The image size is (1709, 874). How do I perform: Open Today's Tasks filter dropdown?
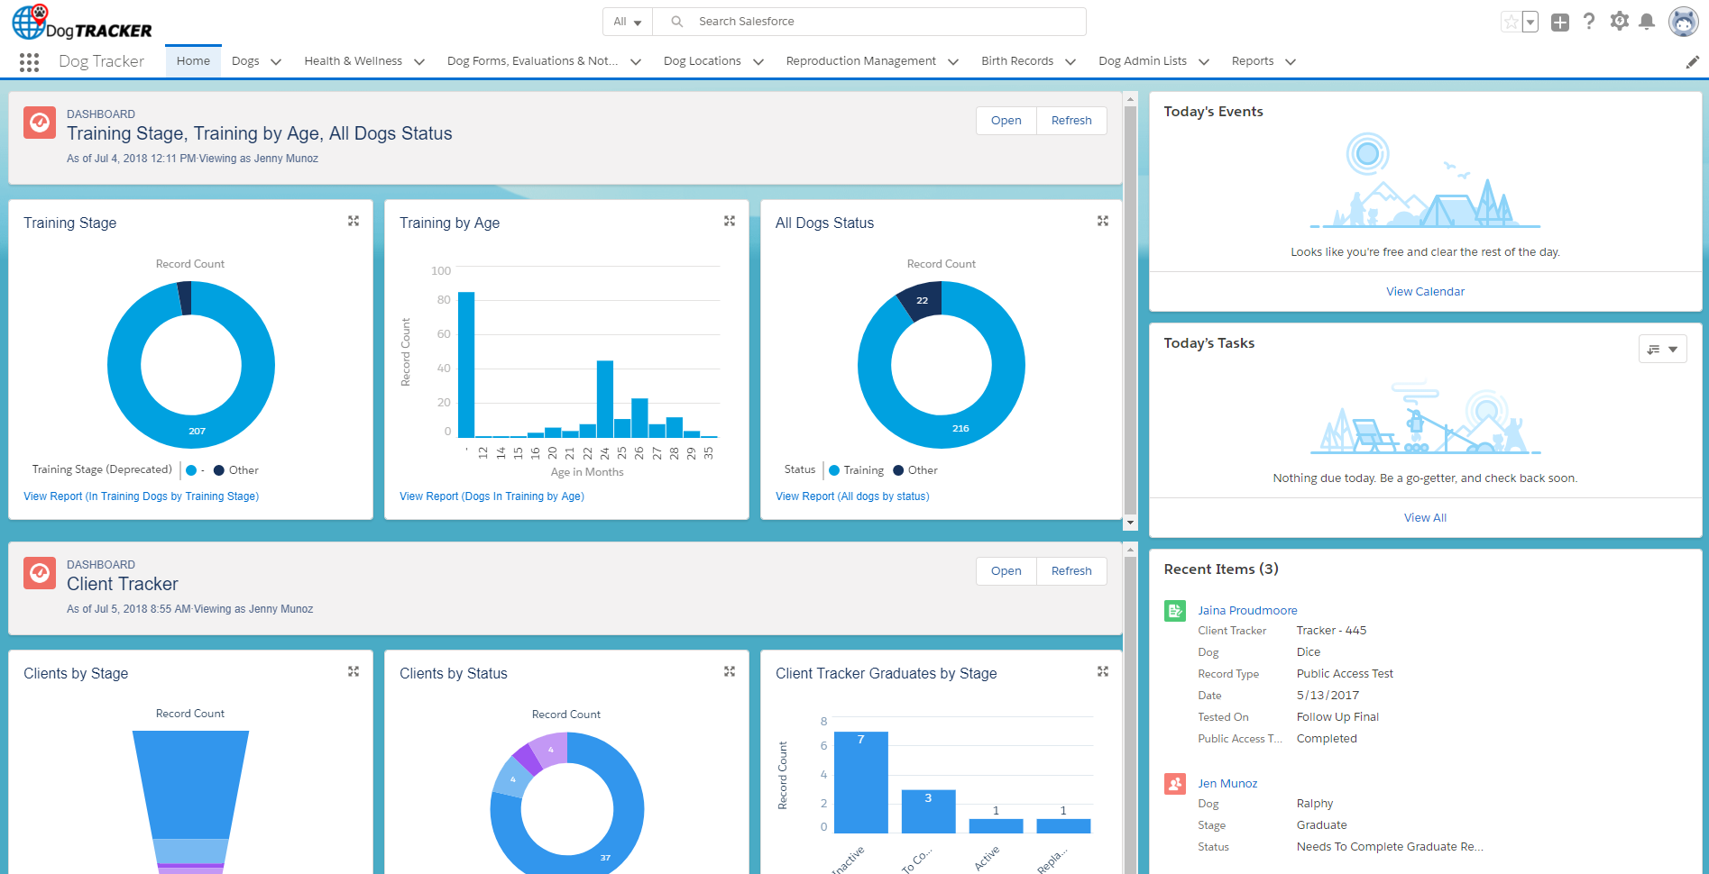[1662, 349]
